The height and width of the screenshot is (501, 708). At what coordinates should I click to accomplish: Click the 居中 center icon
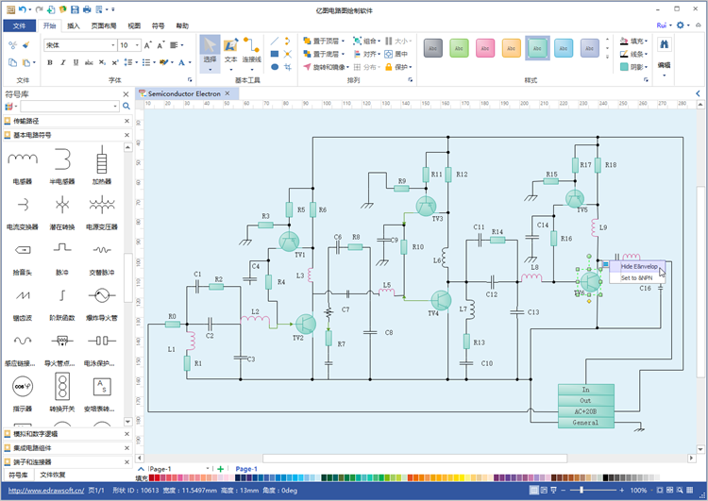coord(396,54)
